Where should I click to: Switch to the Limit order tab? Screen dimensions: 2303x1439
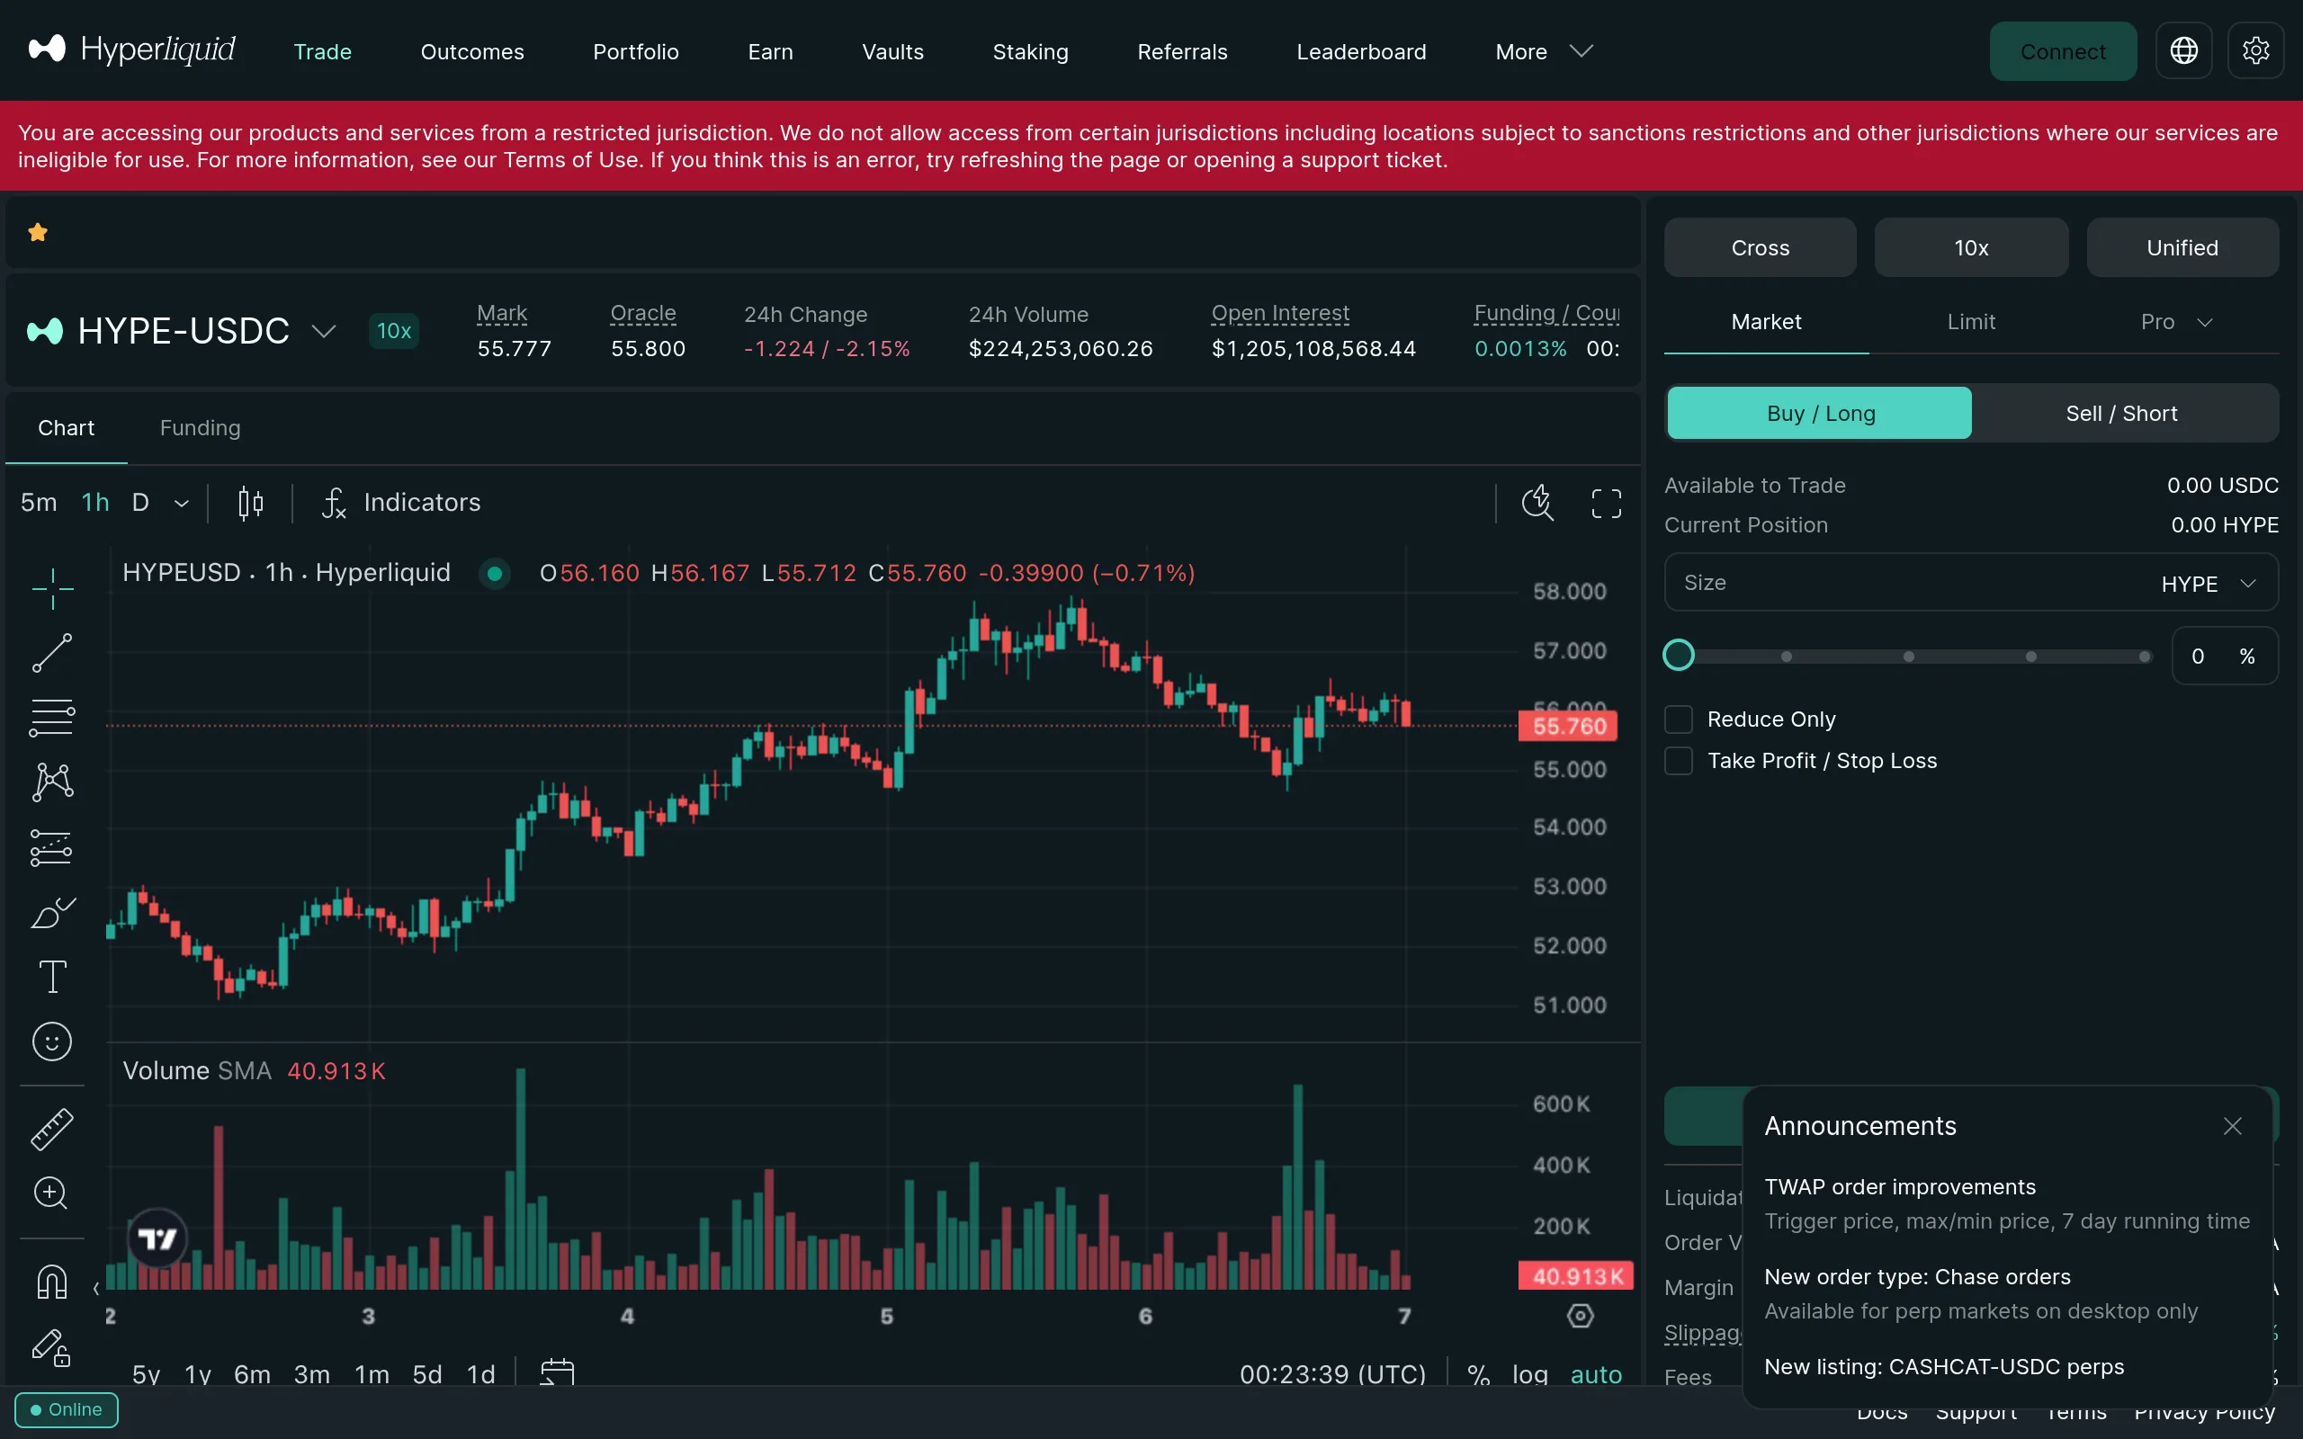point(1971,322)
